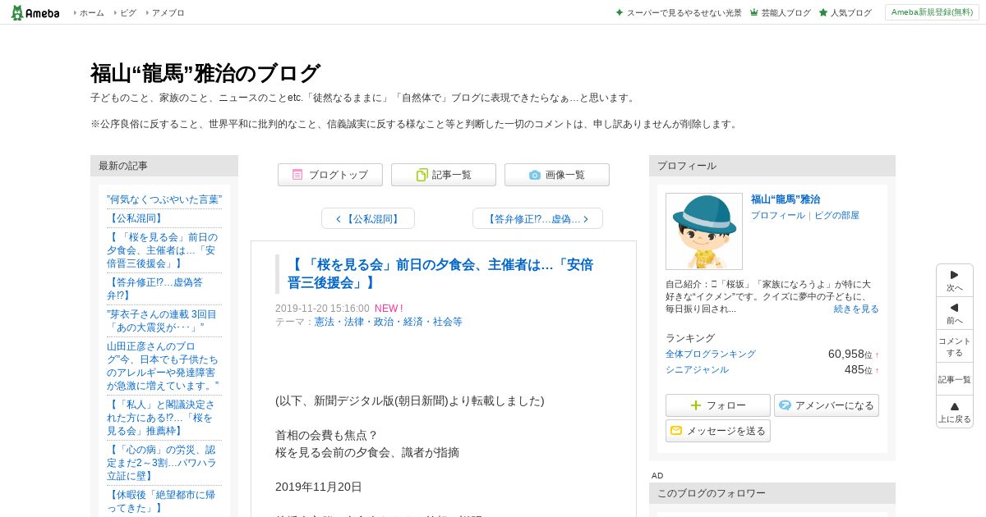
Task: Click the フォロー button
Action: pos(718,405)
